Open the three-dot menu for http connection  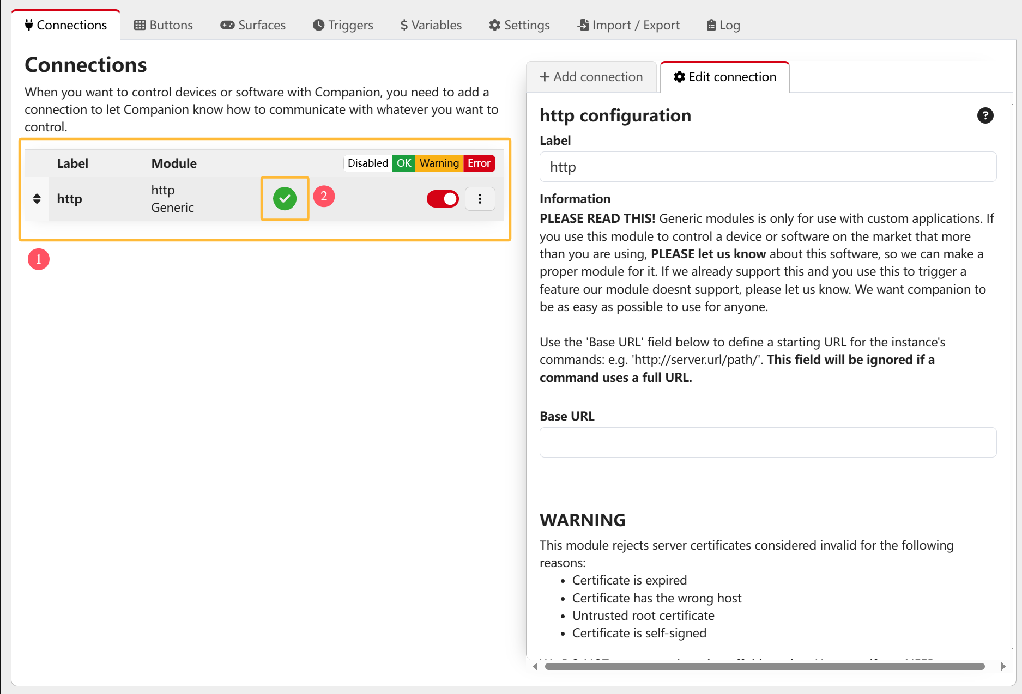(480, 199)
